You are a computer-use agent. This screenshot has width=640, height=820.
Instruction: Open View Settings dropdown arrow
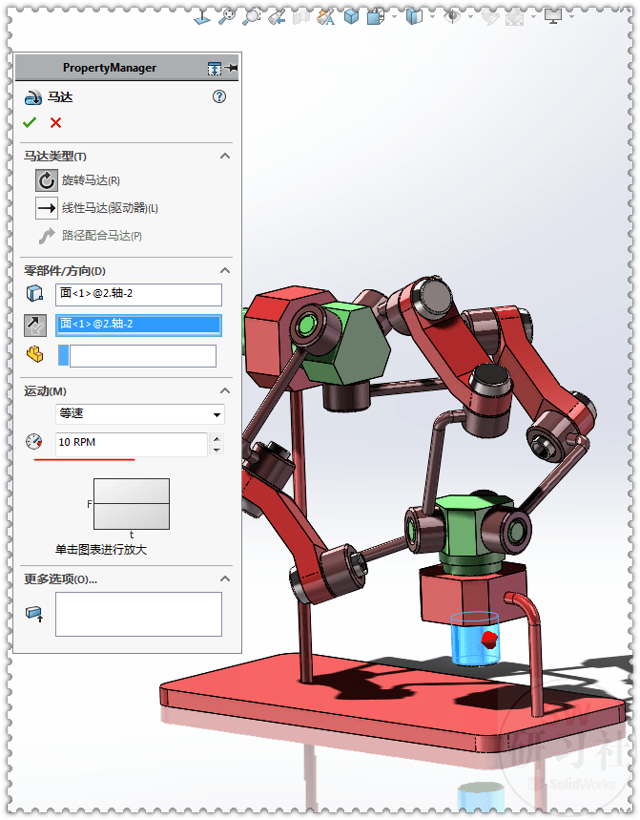572,17
